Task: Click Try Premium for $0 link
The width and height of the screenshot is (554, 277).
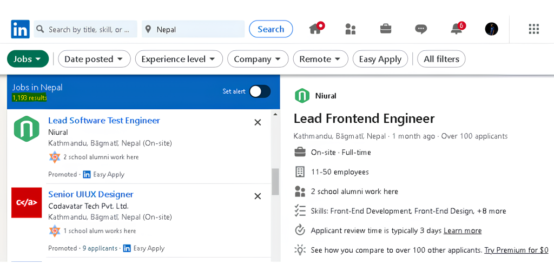Action: click(x=516, y=250)
